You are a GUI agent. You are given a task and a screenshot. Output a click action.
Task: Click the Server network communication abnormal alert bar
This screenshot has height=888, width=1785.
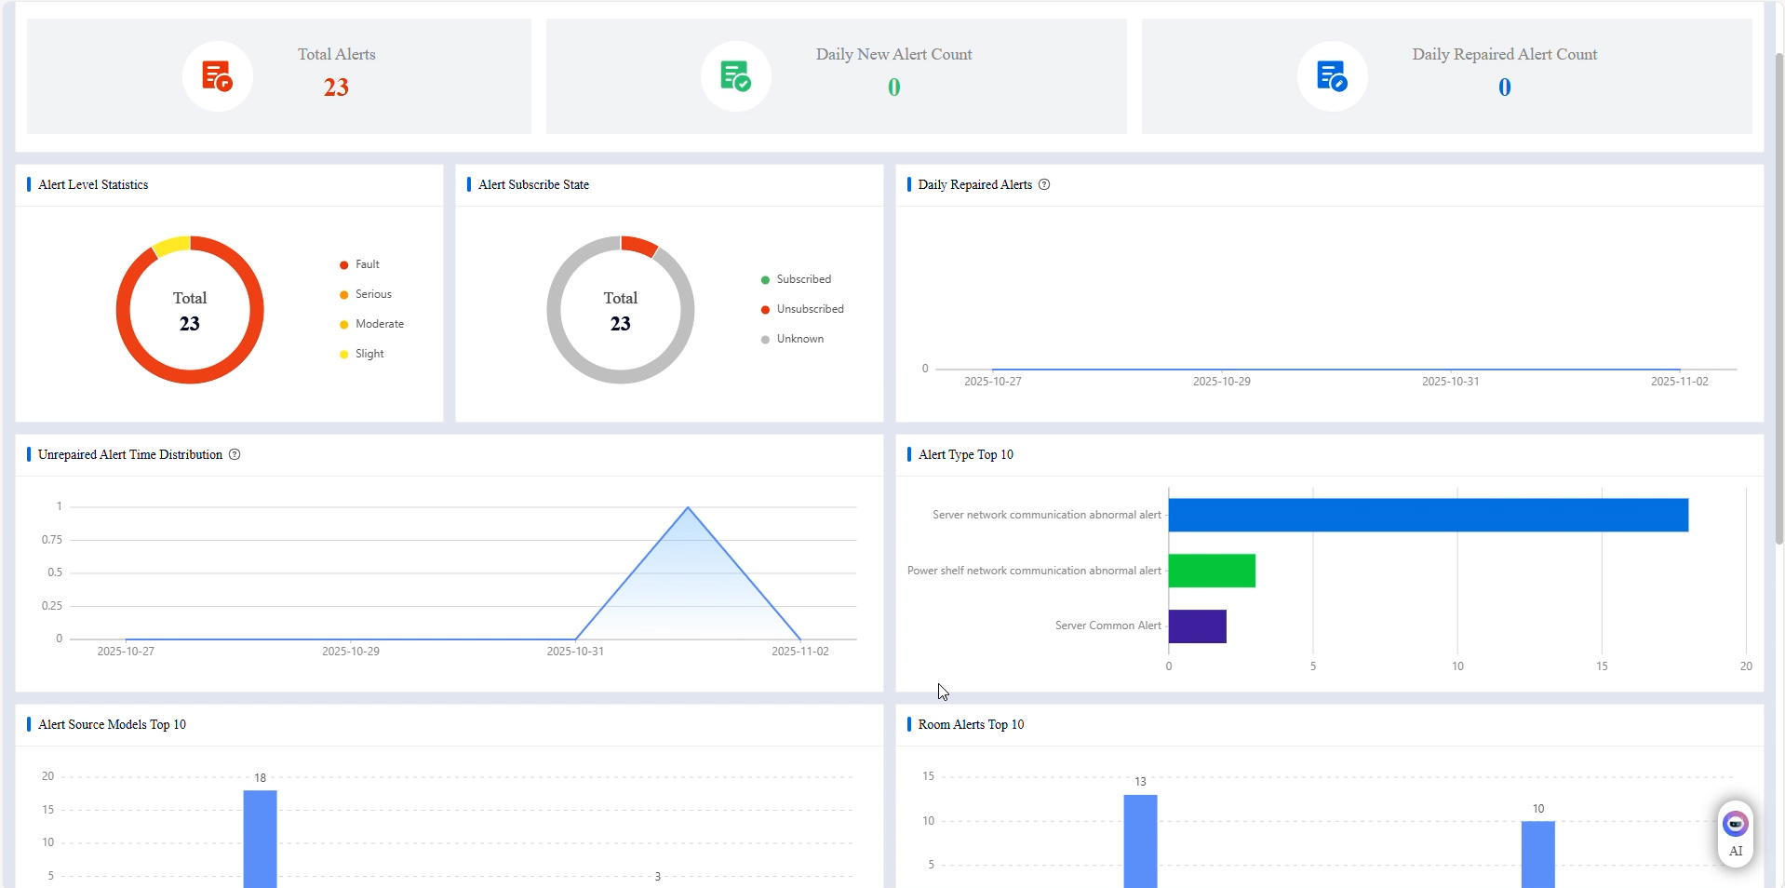coord(1428,515)
